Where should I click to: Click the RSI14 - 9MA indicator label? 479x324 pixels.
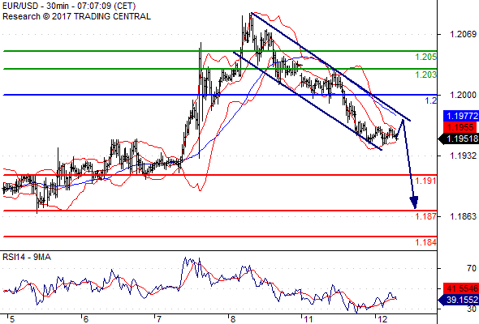(x=27, y=258)
